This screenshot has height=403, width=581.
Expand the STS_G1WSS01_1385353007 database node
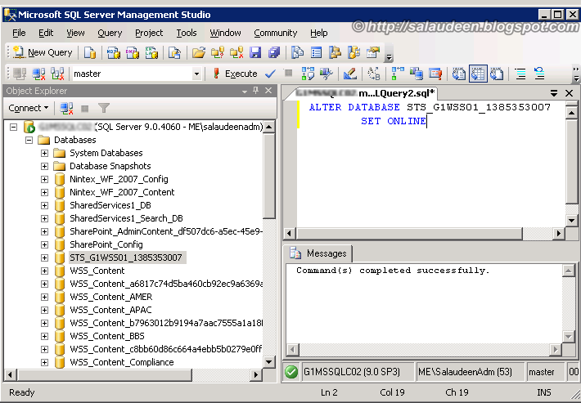pyautogui.click(x=44, y=258)
